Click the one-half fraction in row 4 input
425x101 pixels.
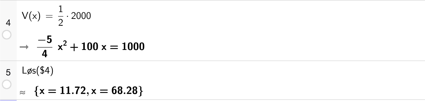[61, 16]
